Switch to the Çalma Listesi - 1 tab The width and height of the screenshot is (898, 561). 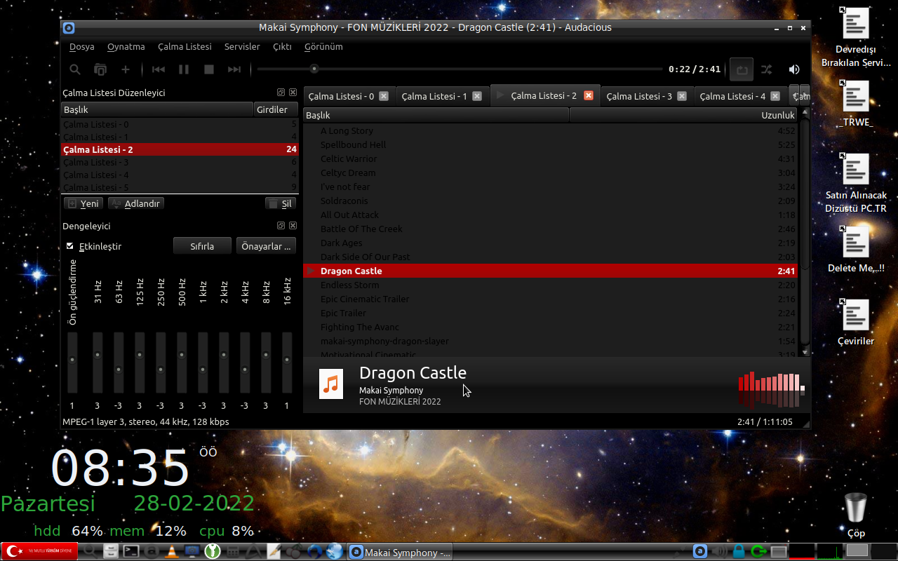442,96
